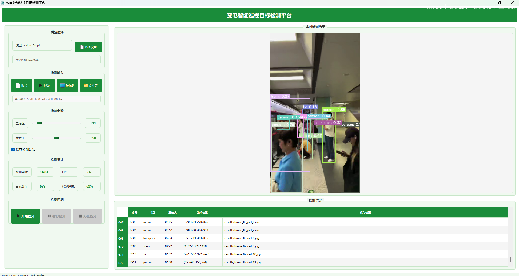519x276 pixels.
Task: Click the detection time value 14.8s
Action: (x=45, y=172)
